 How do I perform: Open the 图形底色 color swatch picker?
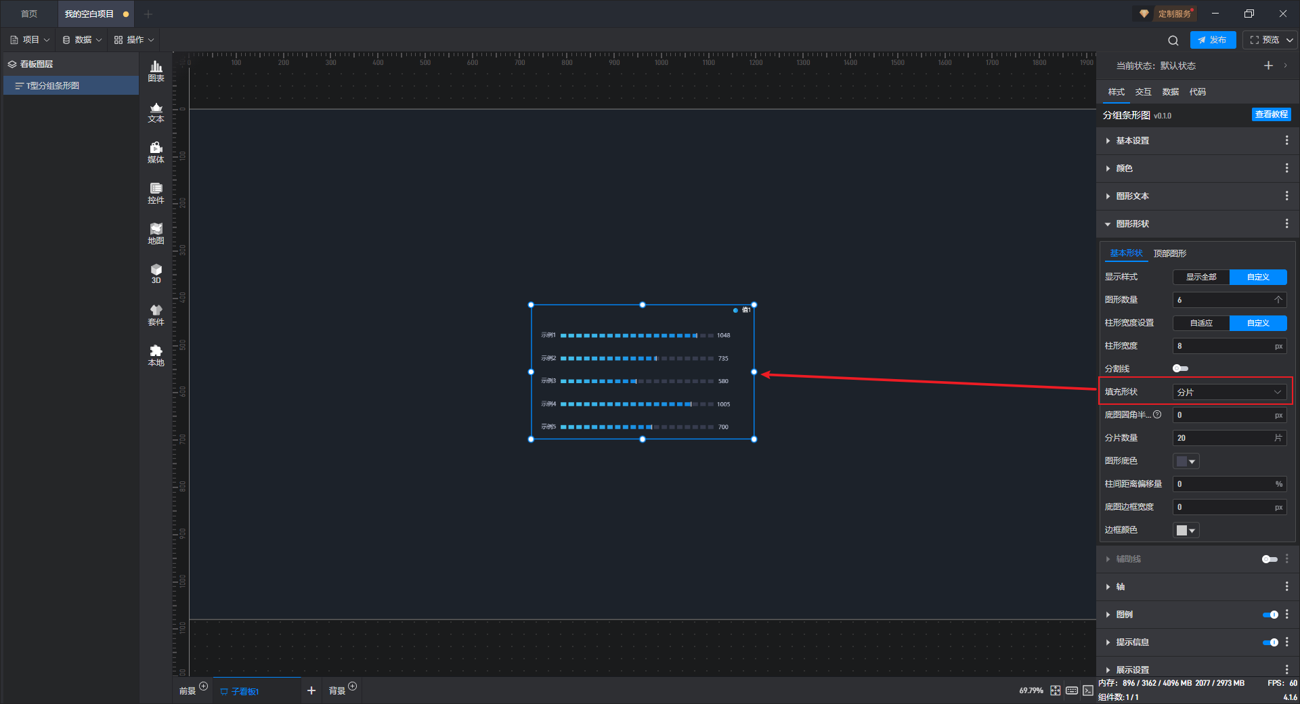coord(1186,462)
